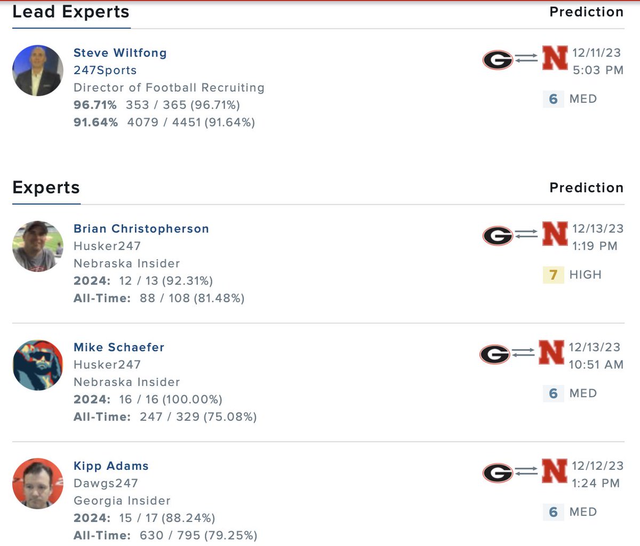Click Georgia logo in Mike Schaefer's prediction

pos(495,354)
